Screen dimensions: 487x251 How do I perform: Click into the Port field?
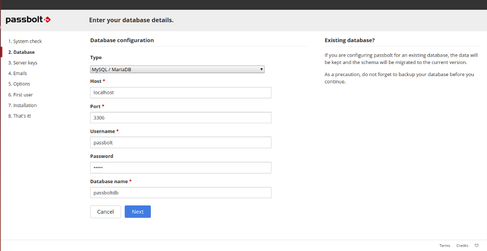(x=181, y=118)
